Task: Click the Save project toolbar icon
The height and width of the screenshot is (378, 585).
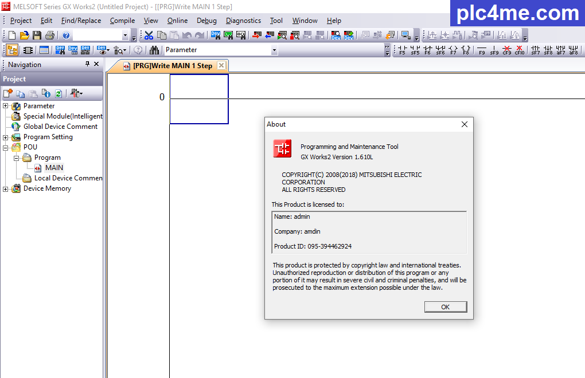Action: 37,36
